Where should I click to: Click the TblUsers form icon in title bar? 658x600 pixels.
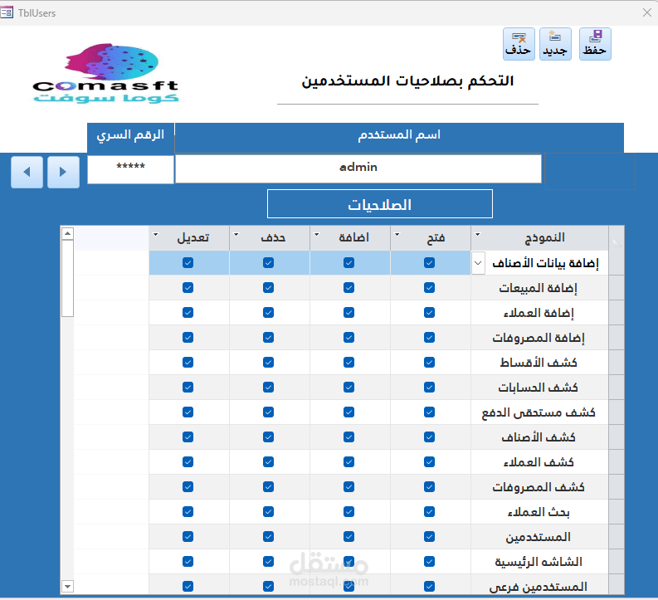(7, 12)
